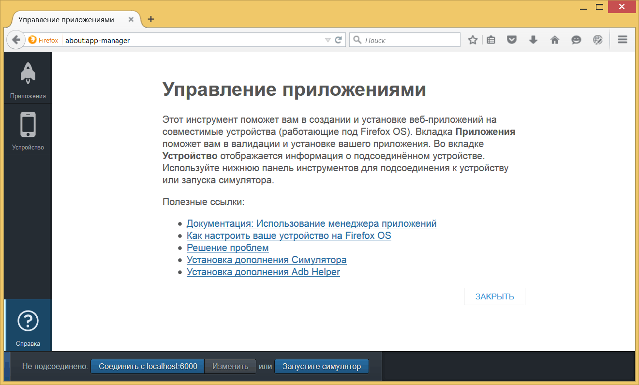Click the ЗАКРЫТЬ button
Image resolution: width=639 pixels, height=385 pixels.
494,296
